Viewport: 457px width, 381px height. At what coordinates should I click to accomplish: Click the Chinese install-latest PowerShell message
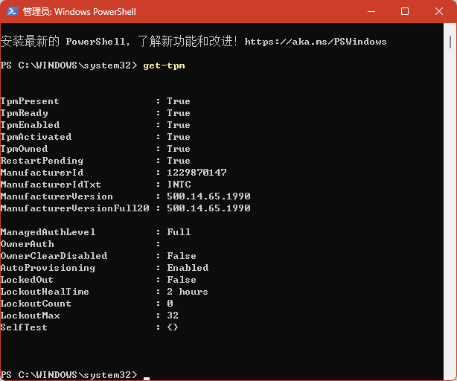[x=119, y=42]
